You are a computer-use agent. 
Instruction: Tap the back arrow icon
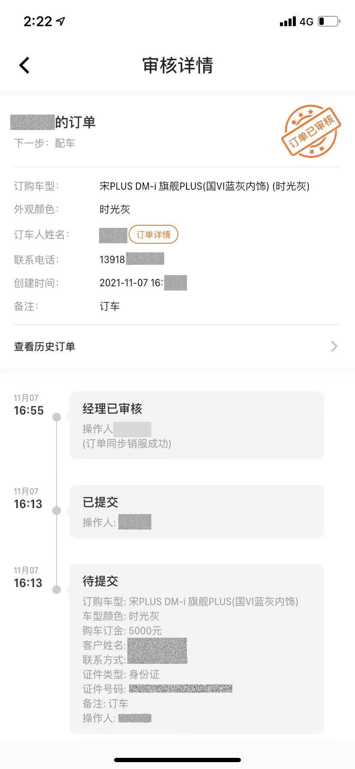point(24,66)
